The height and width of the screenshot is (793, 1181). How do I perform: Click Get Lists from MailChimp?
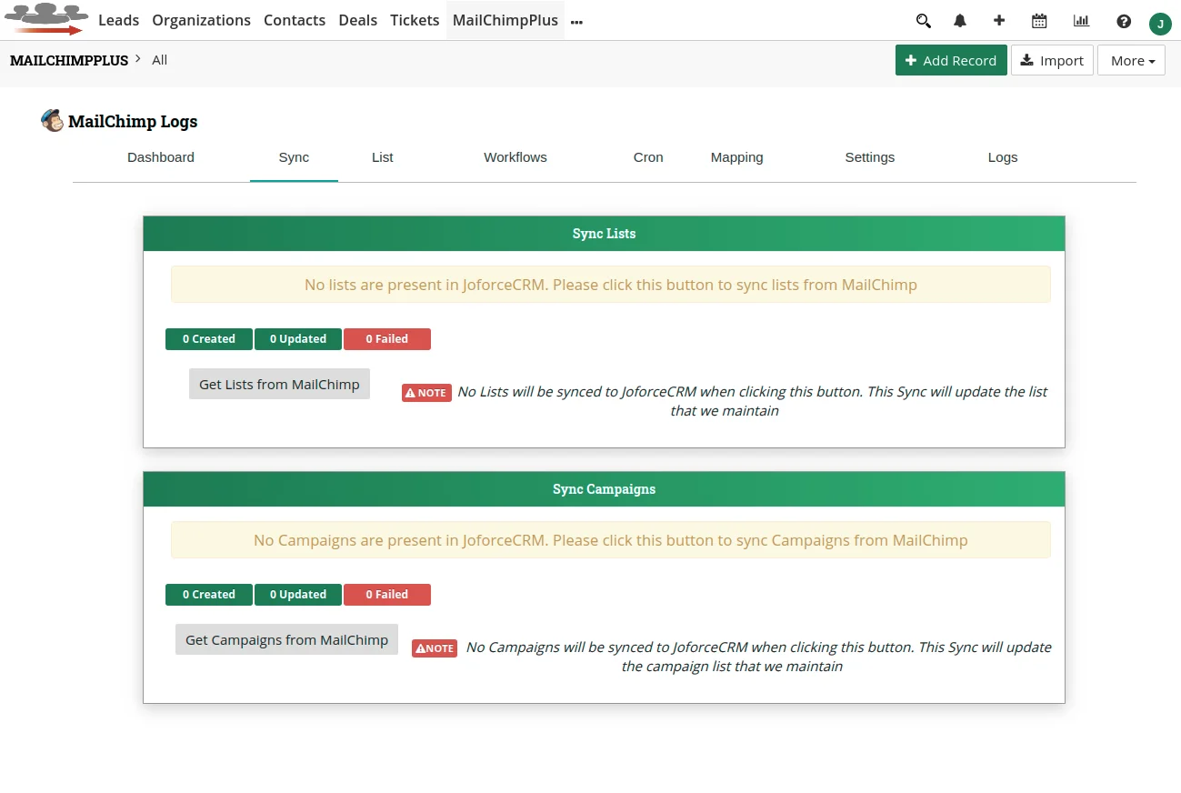pyautogui.click(x=279, y=383)
